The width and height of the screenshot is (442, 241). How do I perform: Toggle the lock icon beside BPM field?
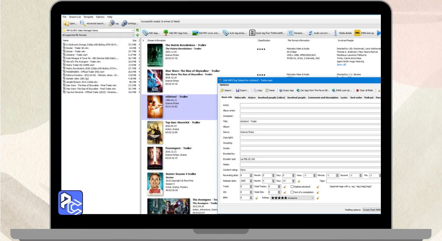pos(257,198)
